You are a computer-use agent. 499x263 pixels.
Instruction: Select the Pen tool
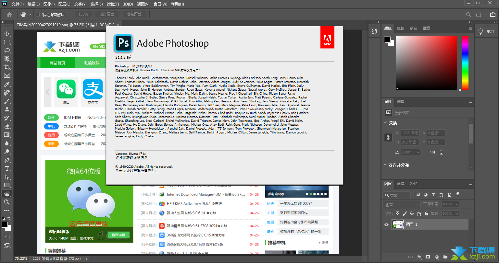(7, 160)
